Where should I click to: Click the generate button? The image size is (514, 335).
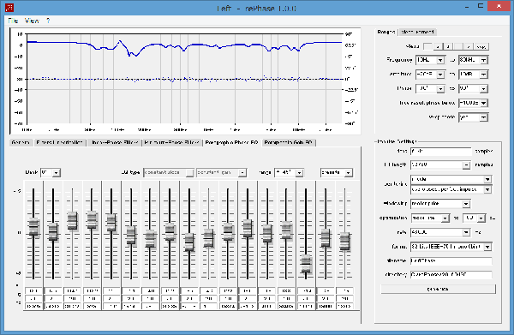point(438,289)
